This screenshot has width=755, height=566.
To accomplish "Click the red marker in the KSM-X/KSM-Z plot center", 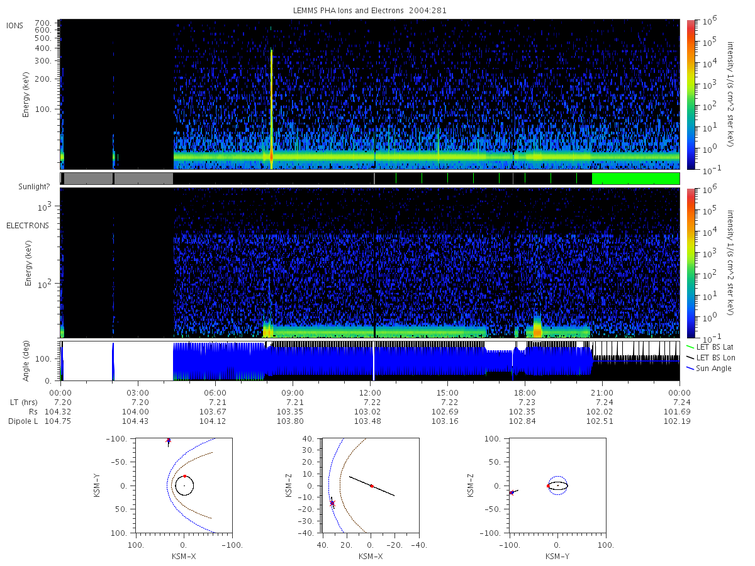I will coord(372,486).
